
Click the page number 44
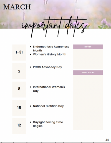point(107,140)
